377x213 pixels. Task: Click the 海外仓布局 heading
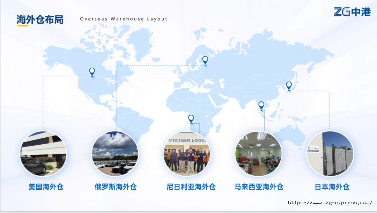tap(40, 20)
